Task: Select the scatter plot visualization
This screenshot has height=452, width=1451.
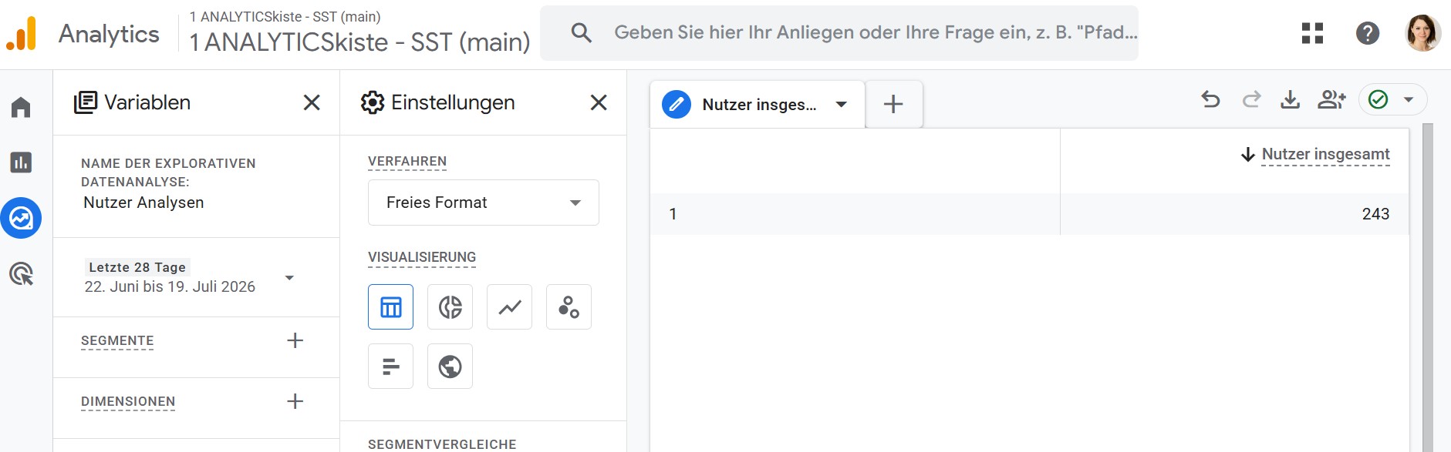Action: coord(569,307)
